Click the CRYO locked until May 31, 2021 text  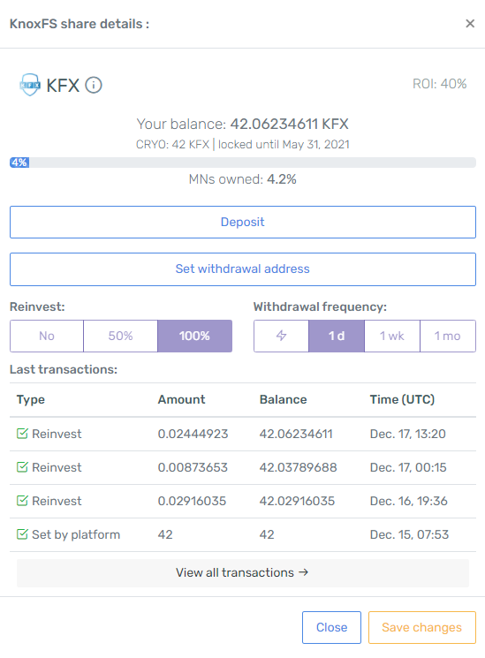click(x=243, y=145)
